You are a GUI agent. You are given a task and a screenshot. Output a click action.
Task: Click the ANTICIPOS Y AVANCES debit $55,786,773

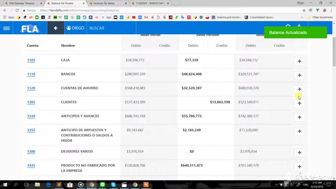192,116
